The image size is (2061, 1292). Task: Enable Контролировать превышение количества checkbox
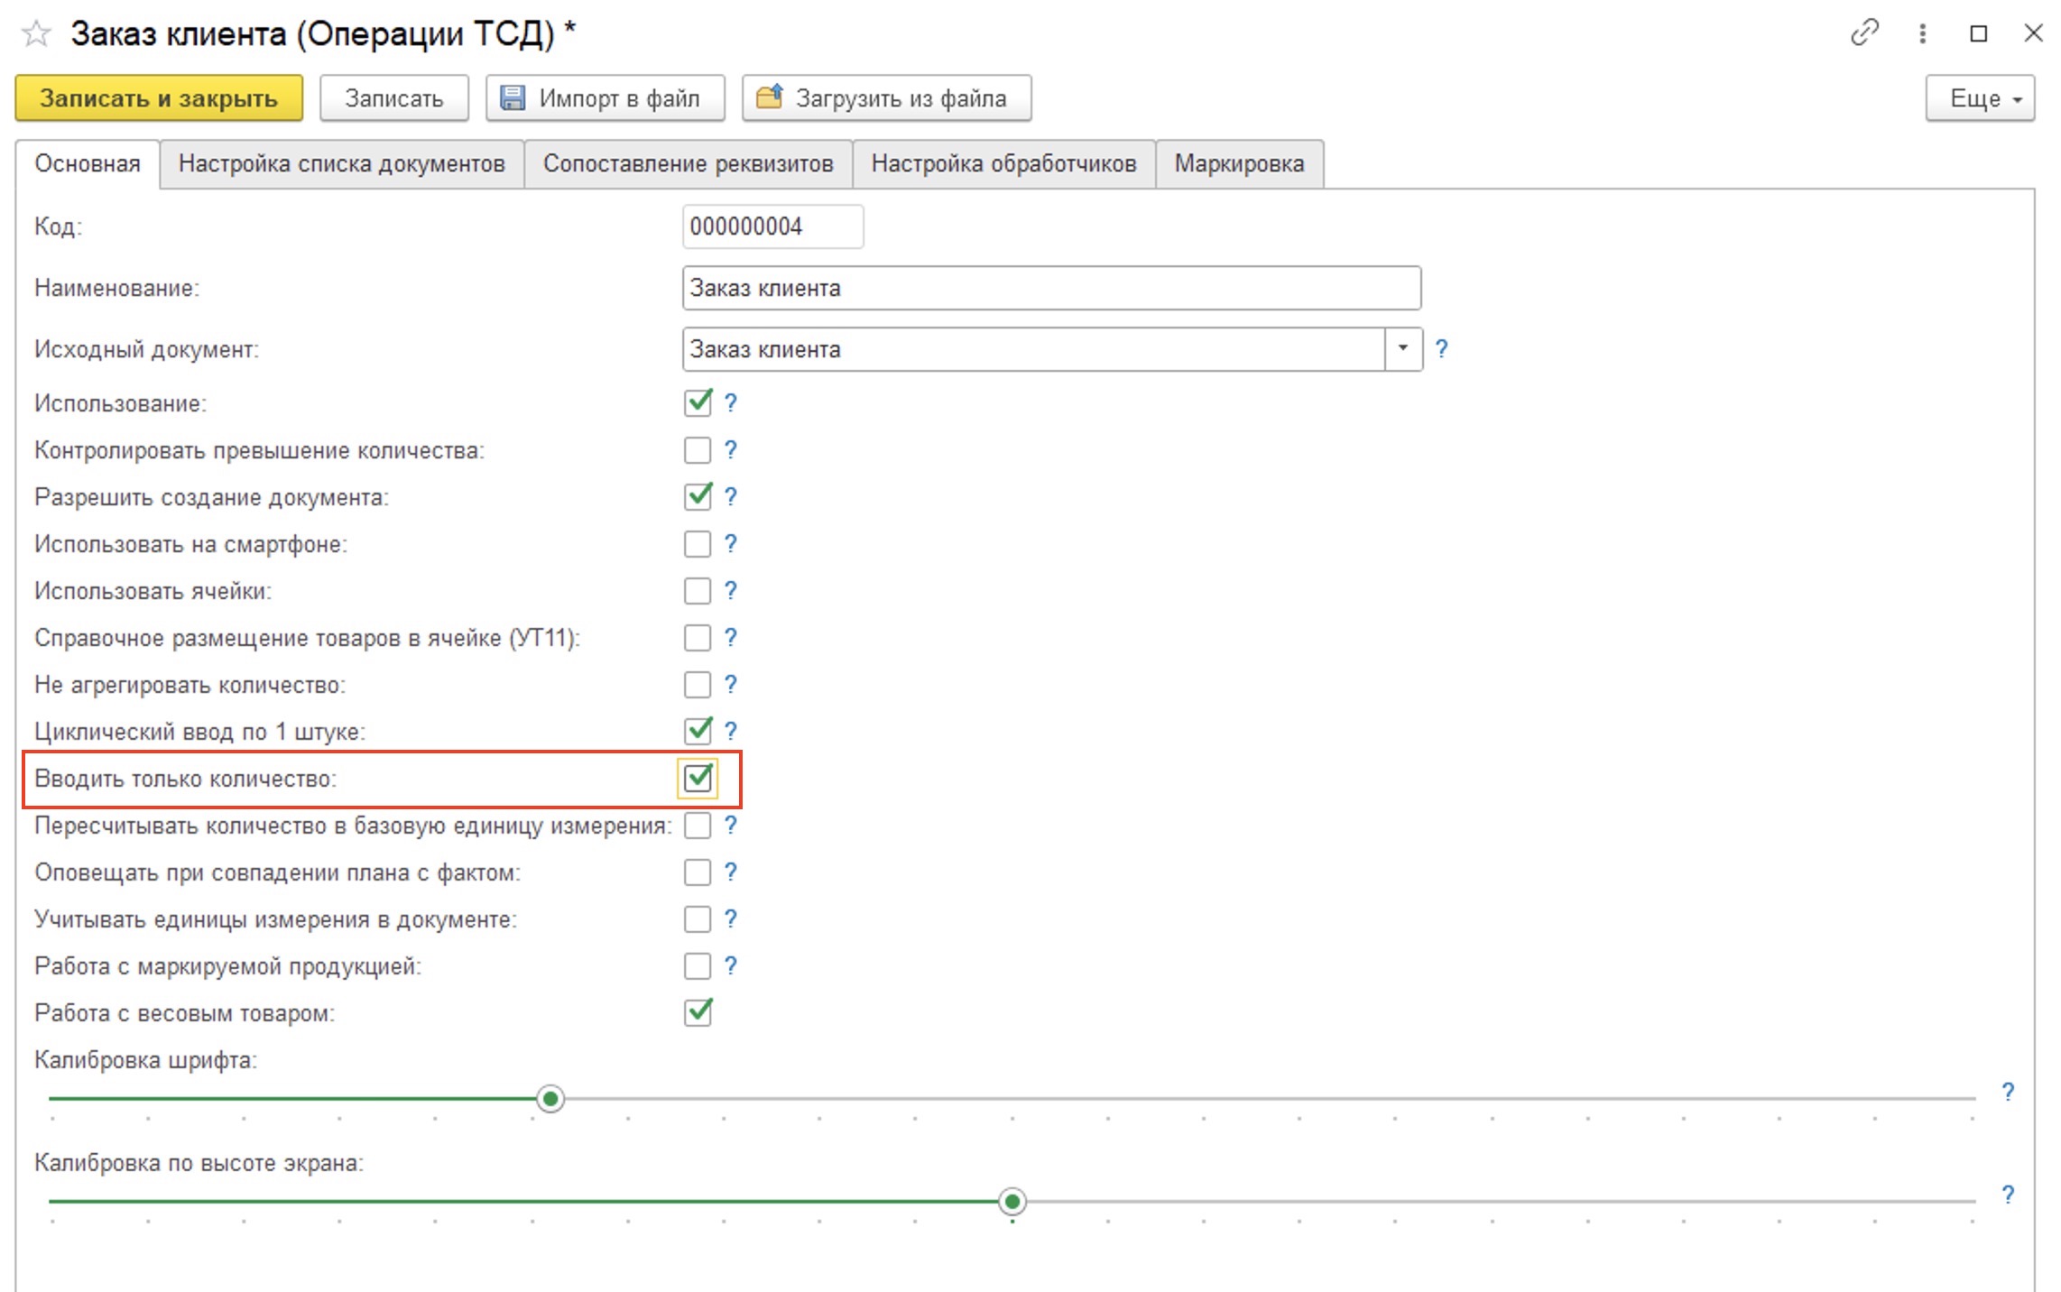point(698,450)
